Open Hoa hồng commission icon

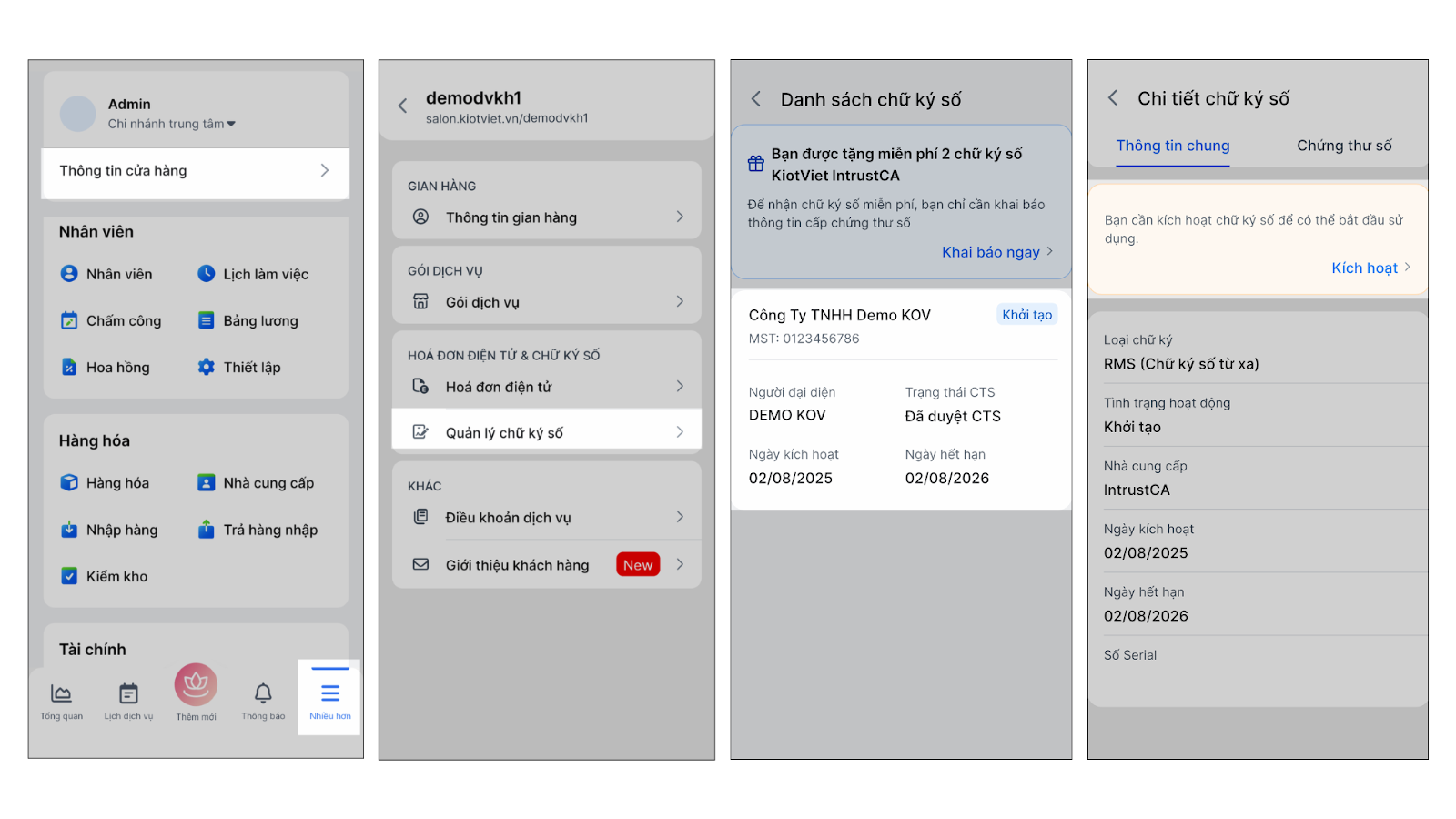click(x=69, y=367)
